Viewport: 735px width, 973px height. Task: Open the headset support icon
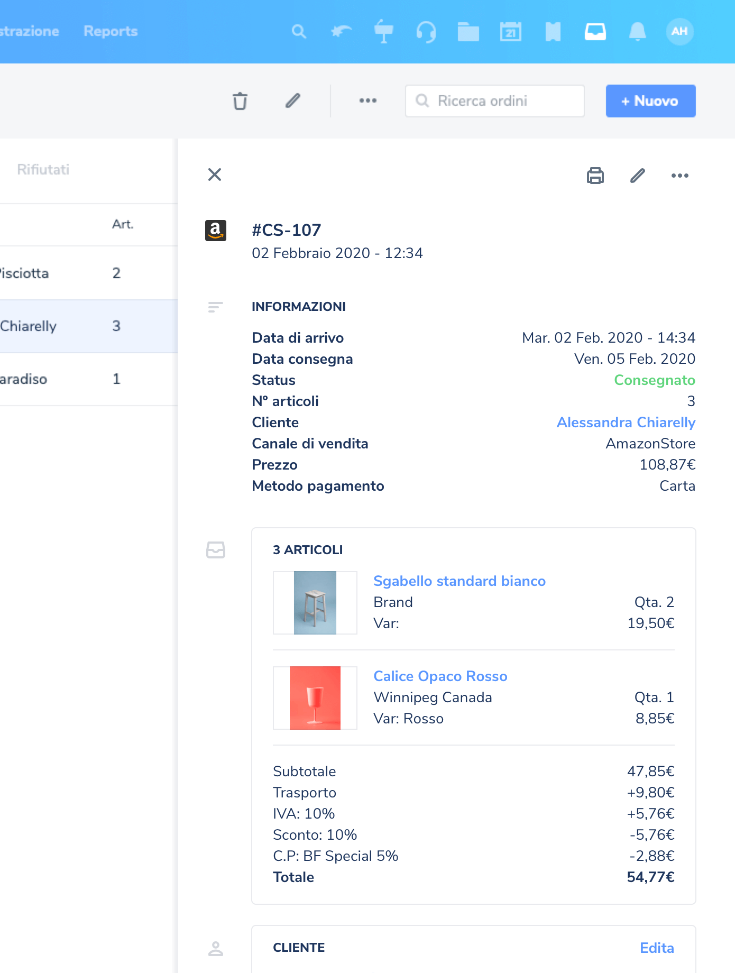click(x=426, y=32)
